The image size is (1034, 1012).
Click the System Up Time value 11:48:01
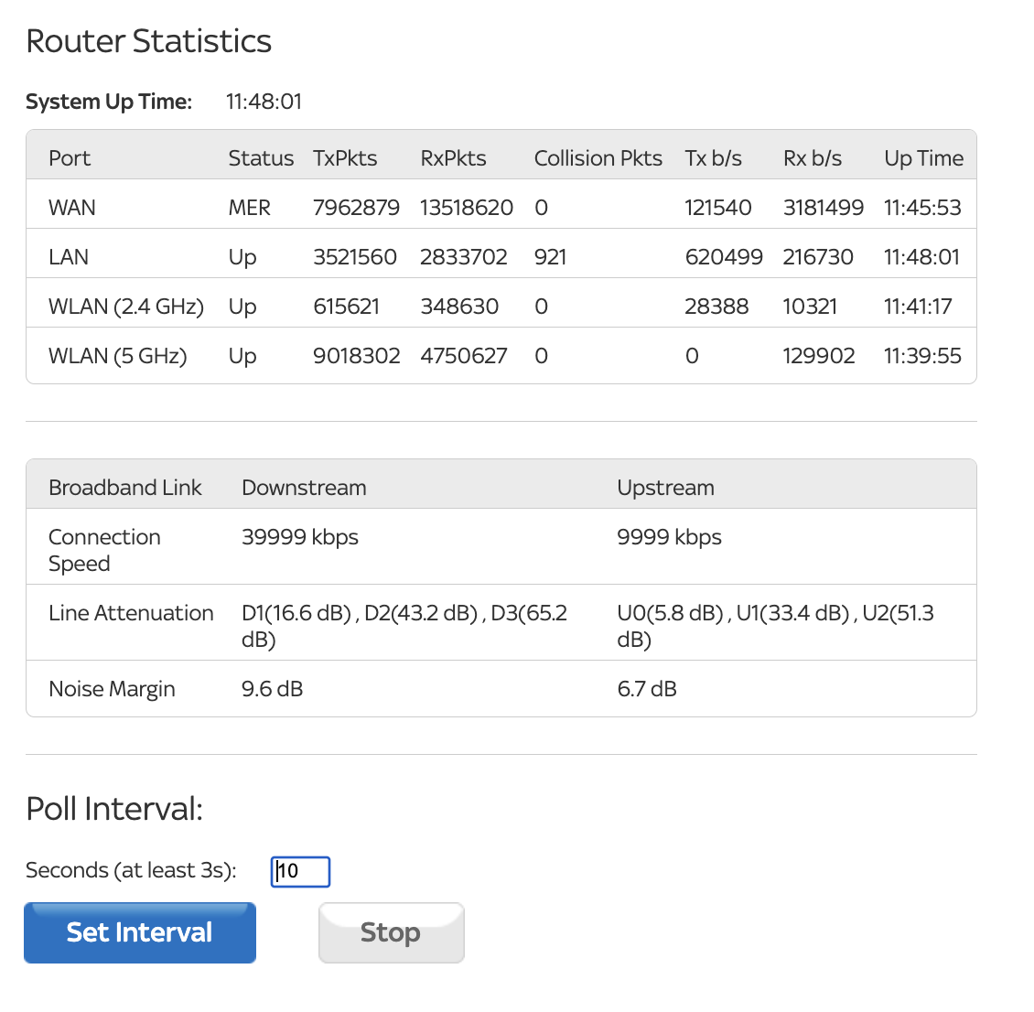(264, 102)
